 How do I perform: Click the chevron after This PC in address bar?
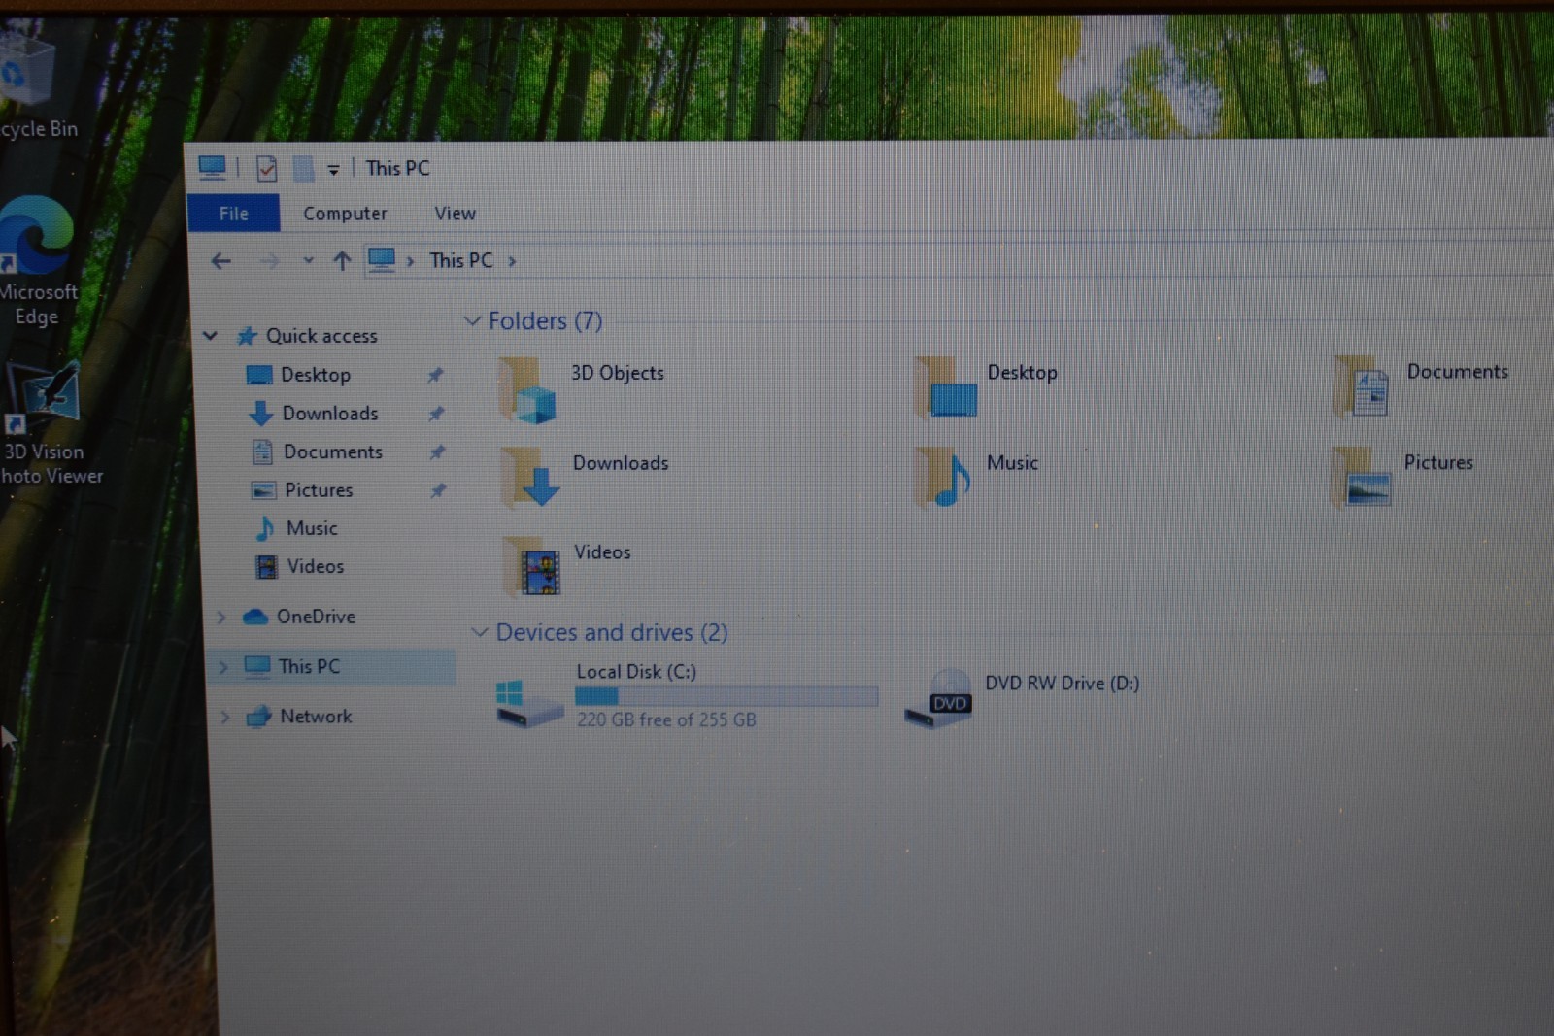click(512, 261)
